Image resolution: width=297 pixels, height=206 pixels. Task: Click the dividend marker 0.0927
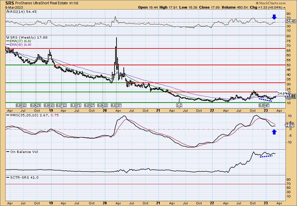pos(89,105)
